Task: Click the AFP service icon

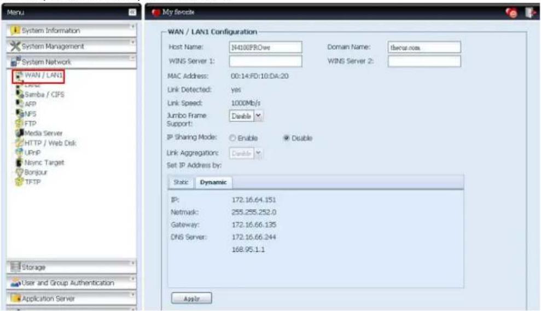Action: tap(20, 103)
